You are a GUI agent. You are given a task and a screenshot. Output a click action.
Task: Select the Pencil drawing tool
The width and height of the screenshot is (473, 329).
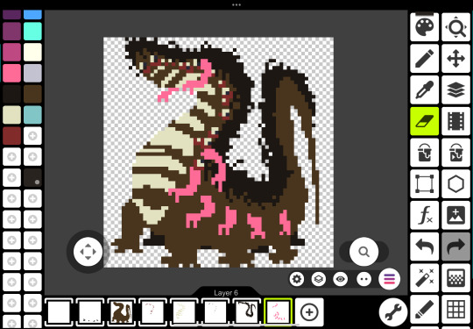click(x=424, y=58)
